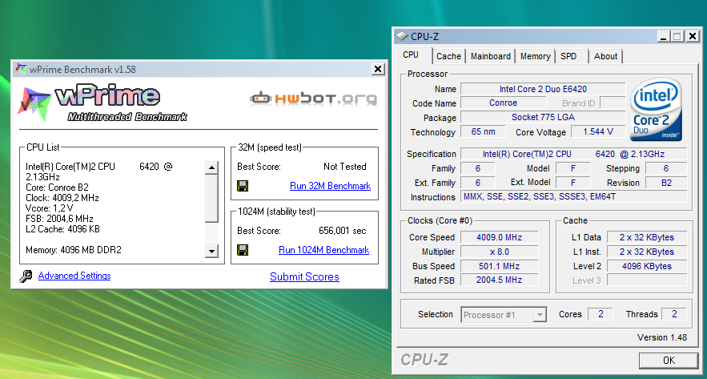Click the L1 Data value '2 x 32 KBytes'
This screenshot has width=707, height=379.
pyautogui.click(x=647, y=237)
